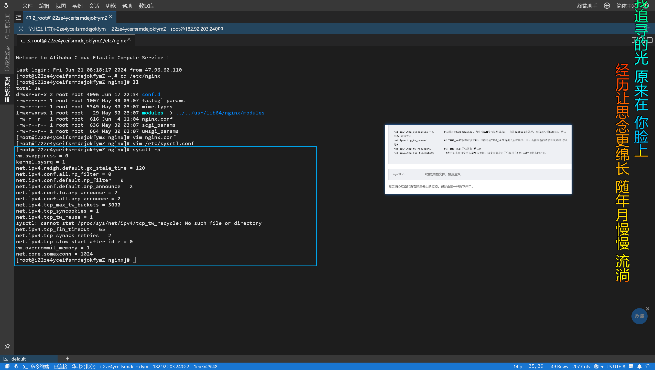Click the pasted article screenshot thumbnail
The height and width of the screenshot is (370, 655).
pyautogui.click(x=478, y=159)
